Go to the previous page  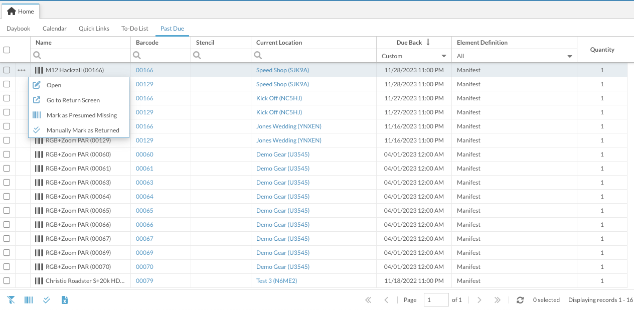pyautogui.click(x=386, y=300)
